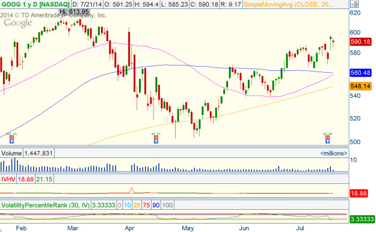Click the SimpleMovingAvg (CLOSE, 20... study label

[x=289, y=4]
